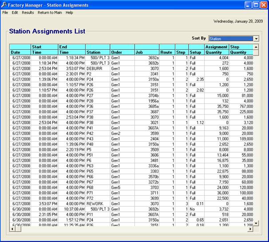Viewport: 269px width, 242px height.
Task: Click the date Wednesday, January 28, 2009
Action: (x=238, y=21)
